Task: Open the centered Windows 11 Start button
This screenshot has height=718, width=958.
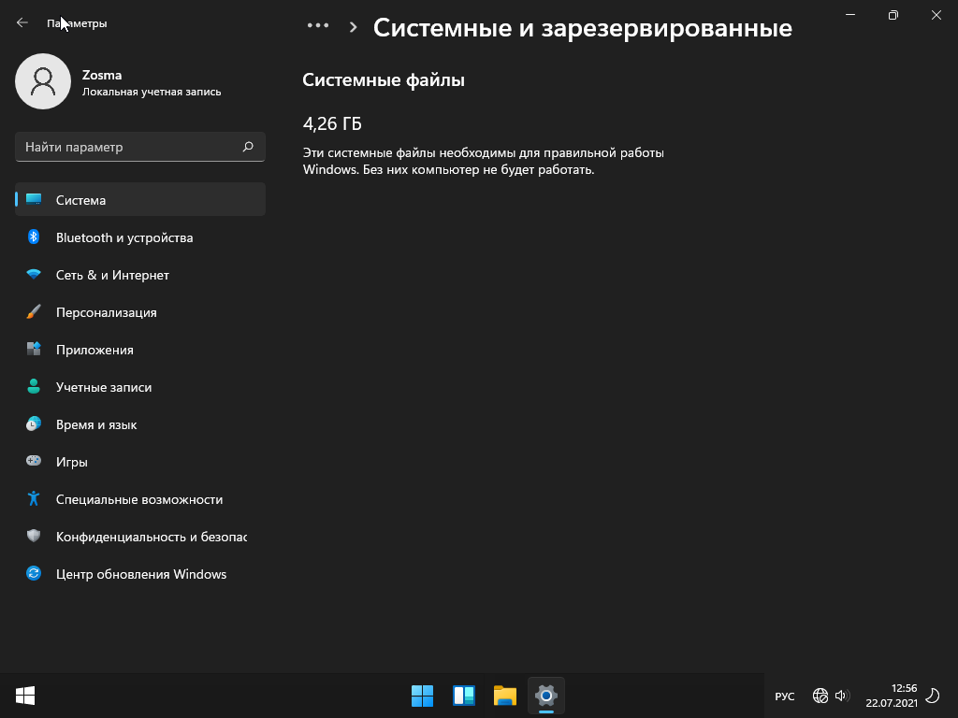Action: pyautogui.click(x=422, y=696)
